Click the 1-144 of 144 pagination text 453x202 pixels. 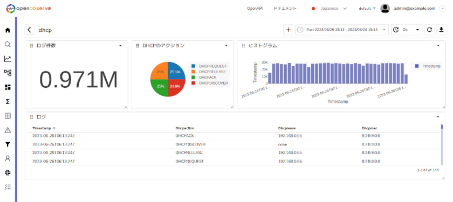pos(428,170)
